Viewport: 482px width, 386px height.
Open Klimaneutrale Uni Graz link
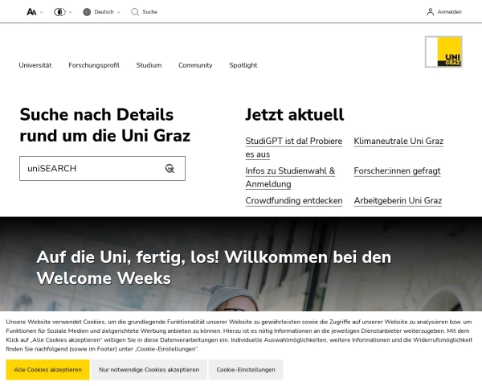click(x=398, y=141)
